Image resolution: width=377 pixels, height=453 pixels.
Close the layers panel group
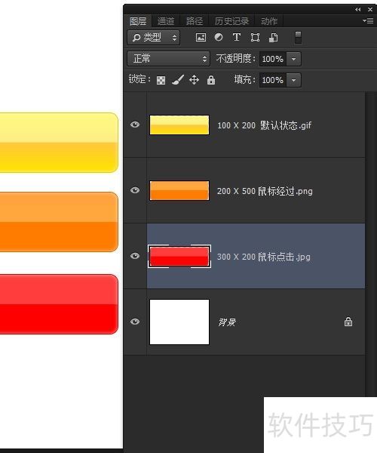(370, 10)
